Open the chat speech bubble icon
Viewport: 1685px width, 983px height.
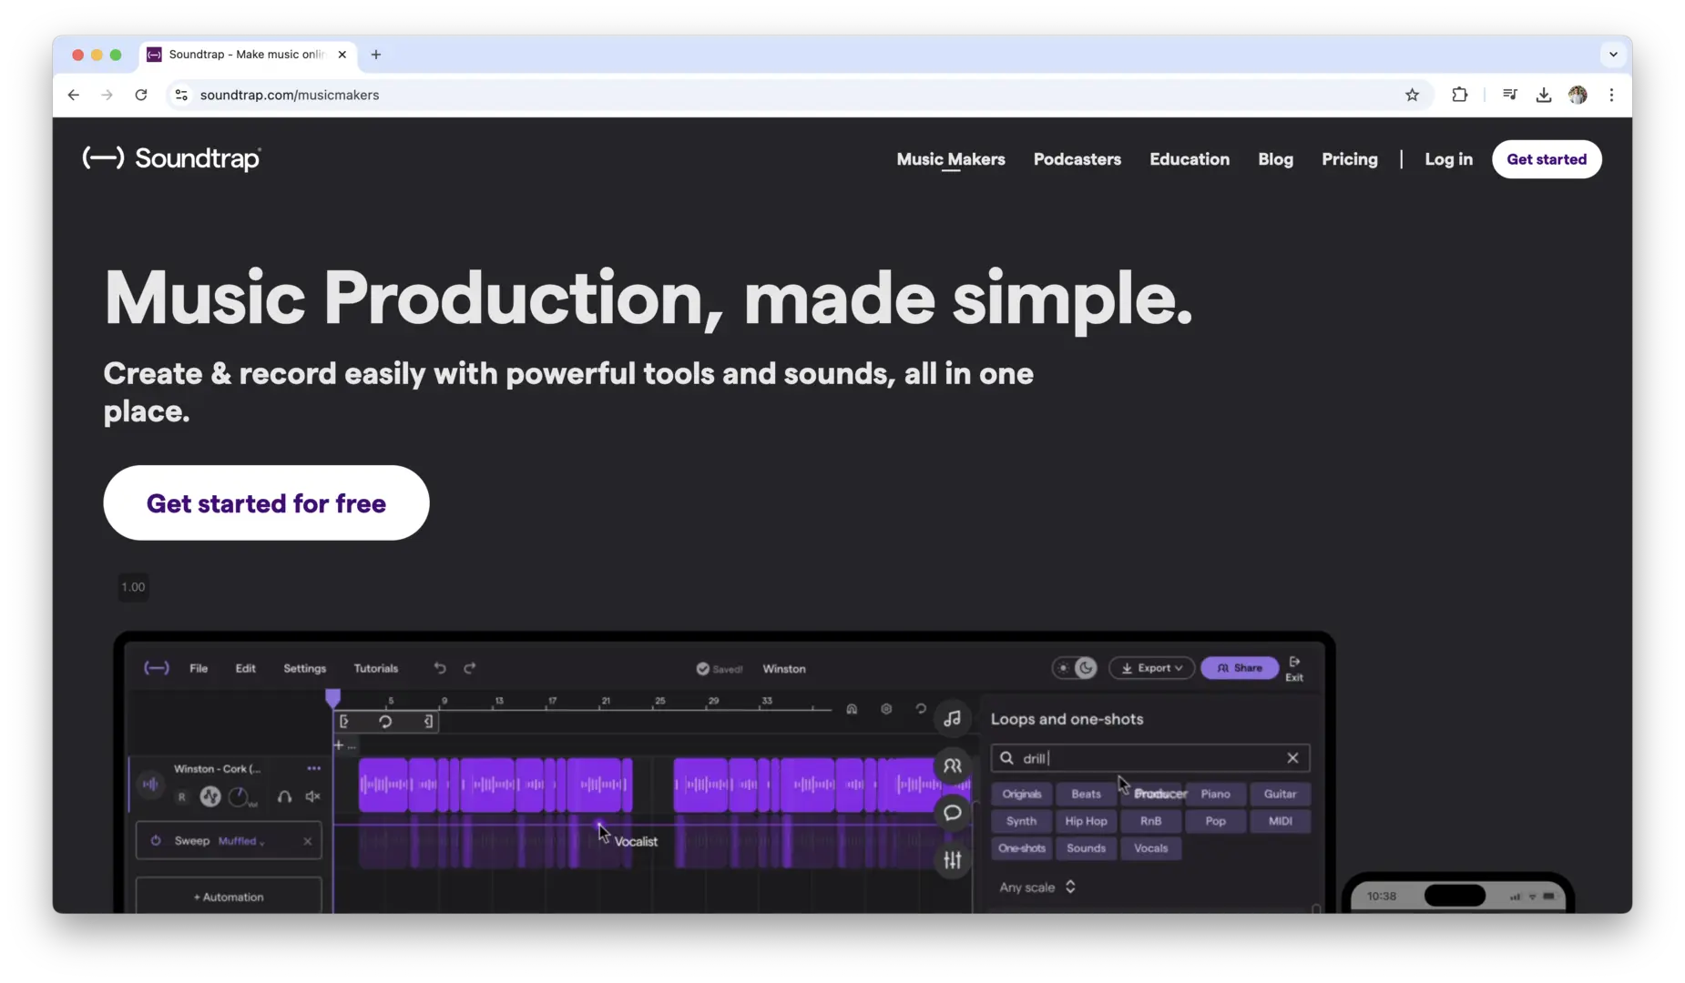click(953, 813)
